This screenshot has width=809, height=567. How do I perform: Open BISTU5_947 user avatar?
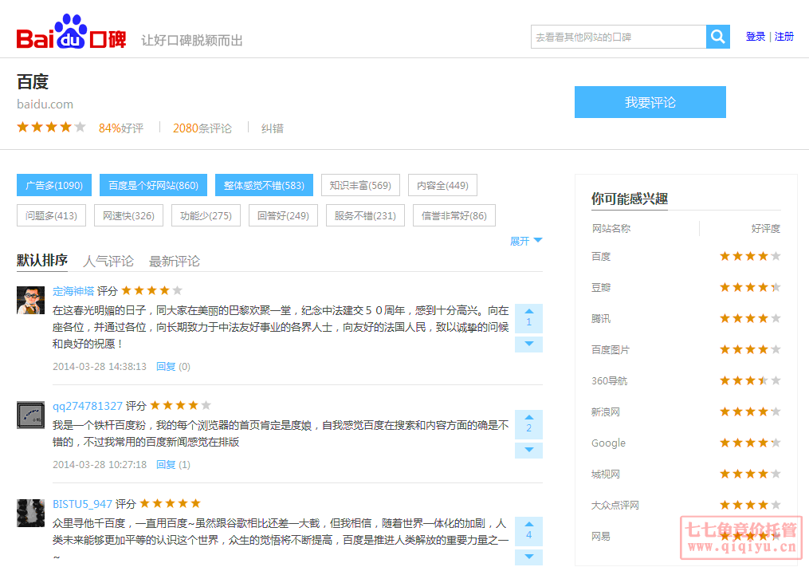click(x=30, y=513)
